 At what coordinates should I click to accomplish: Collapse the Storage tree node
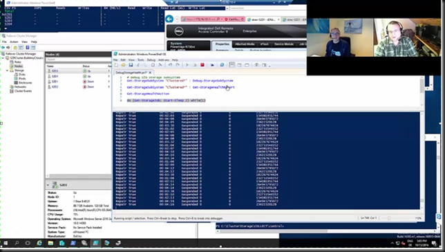click(x=7, y=70)
